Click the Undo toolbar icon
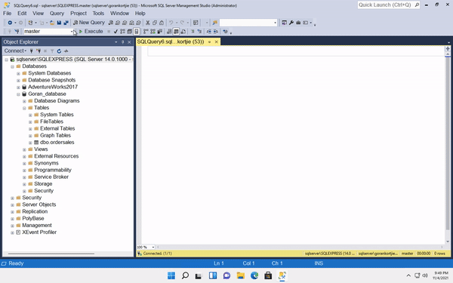This screenshot has width=453, height=283. tap(171, 23)
